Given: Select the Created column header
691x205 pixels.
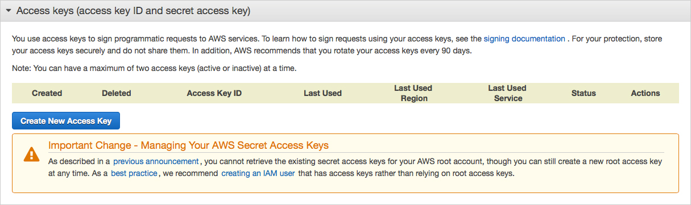Looking at the screenshot, I should click(x=47, y=93).
